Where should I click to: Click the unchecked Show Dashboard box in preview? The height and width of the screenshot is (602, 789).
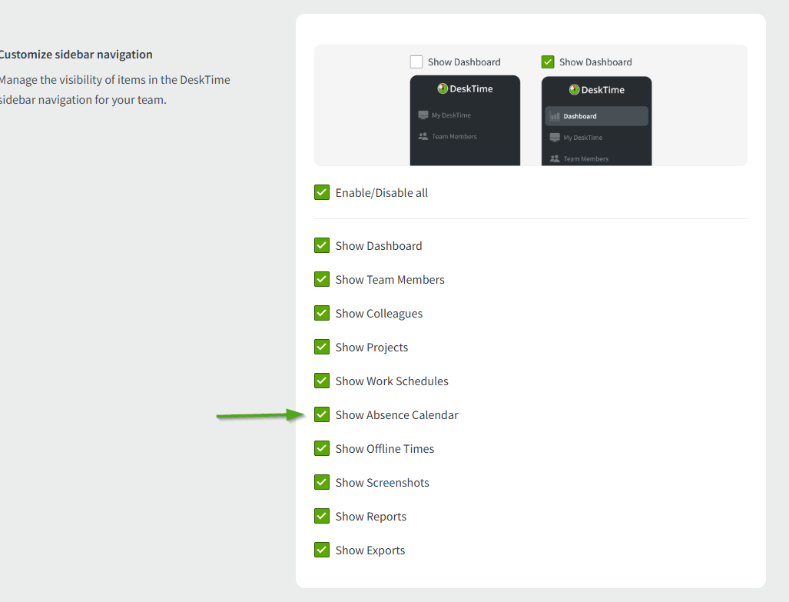click(416, 62)
